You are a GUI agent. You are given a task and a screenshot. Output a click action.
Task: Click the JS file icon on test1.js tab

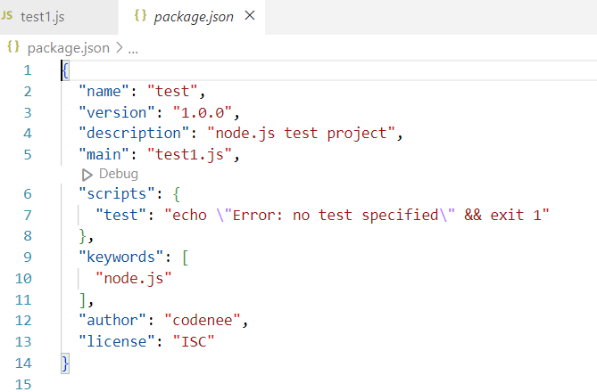point(7,15)
